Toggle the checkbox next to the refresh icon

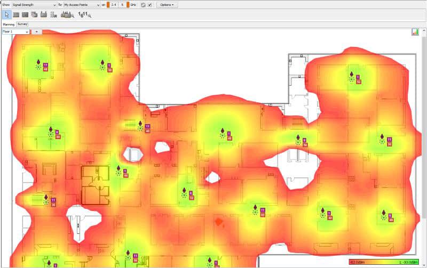click(x=149, y=5)
